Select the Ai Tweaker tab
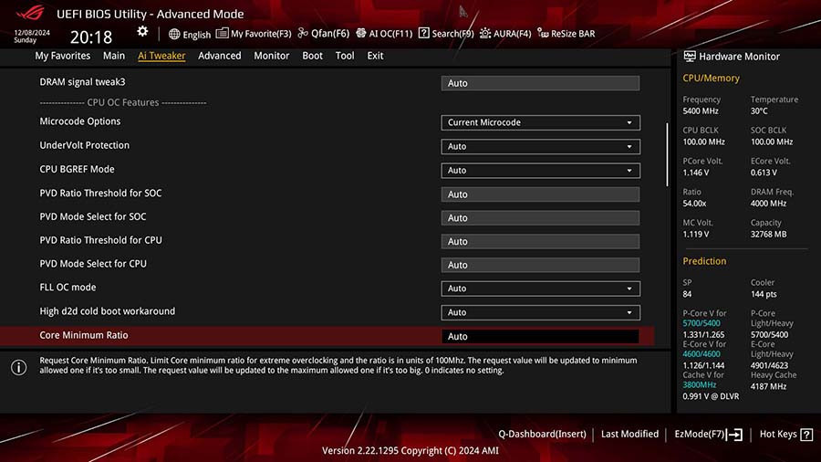Screen dimensions: 821x462 [x=161, y=56]
